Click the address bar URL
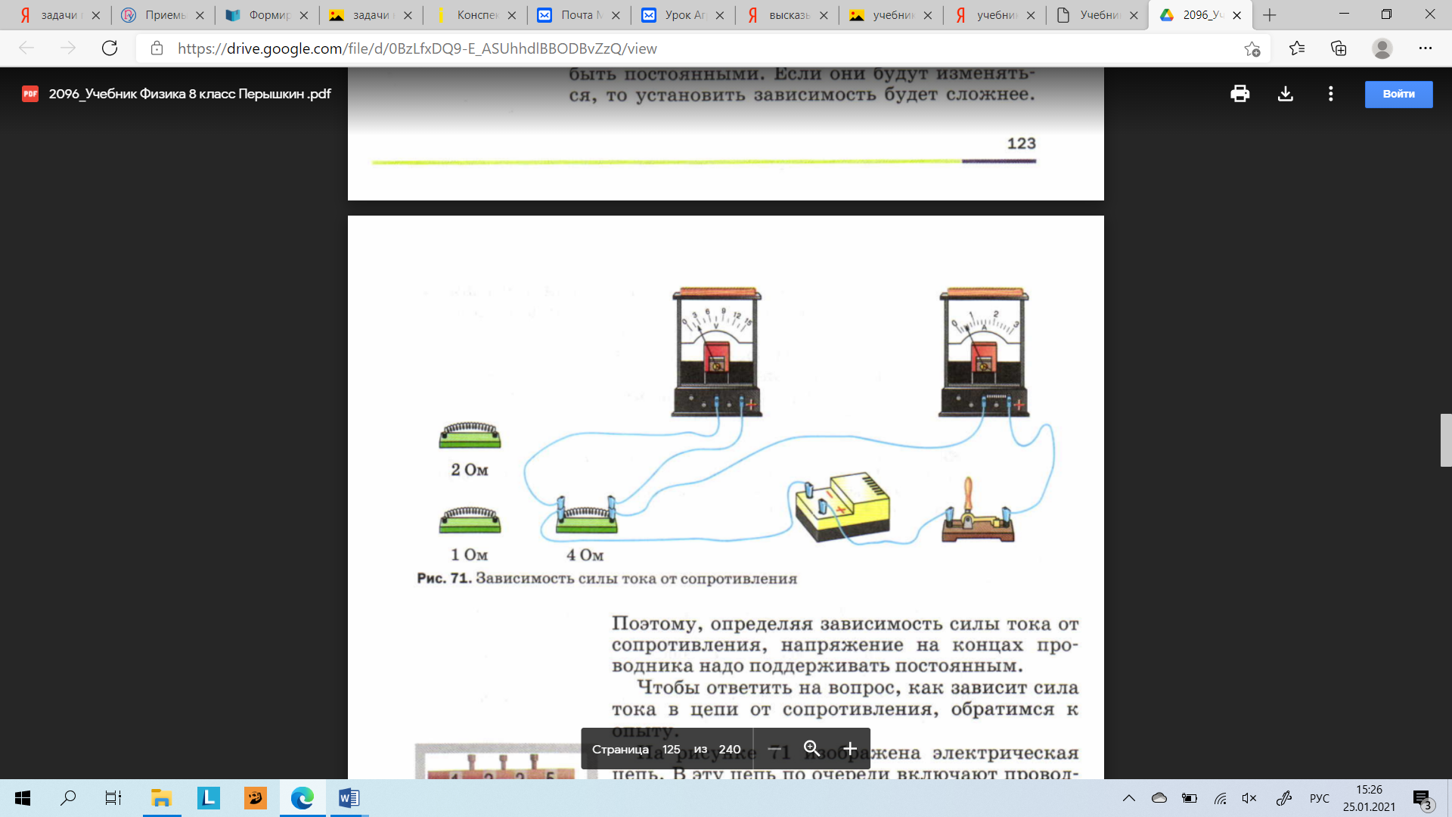 pyautogui.click(x=417, y=48)
